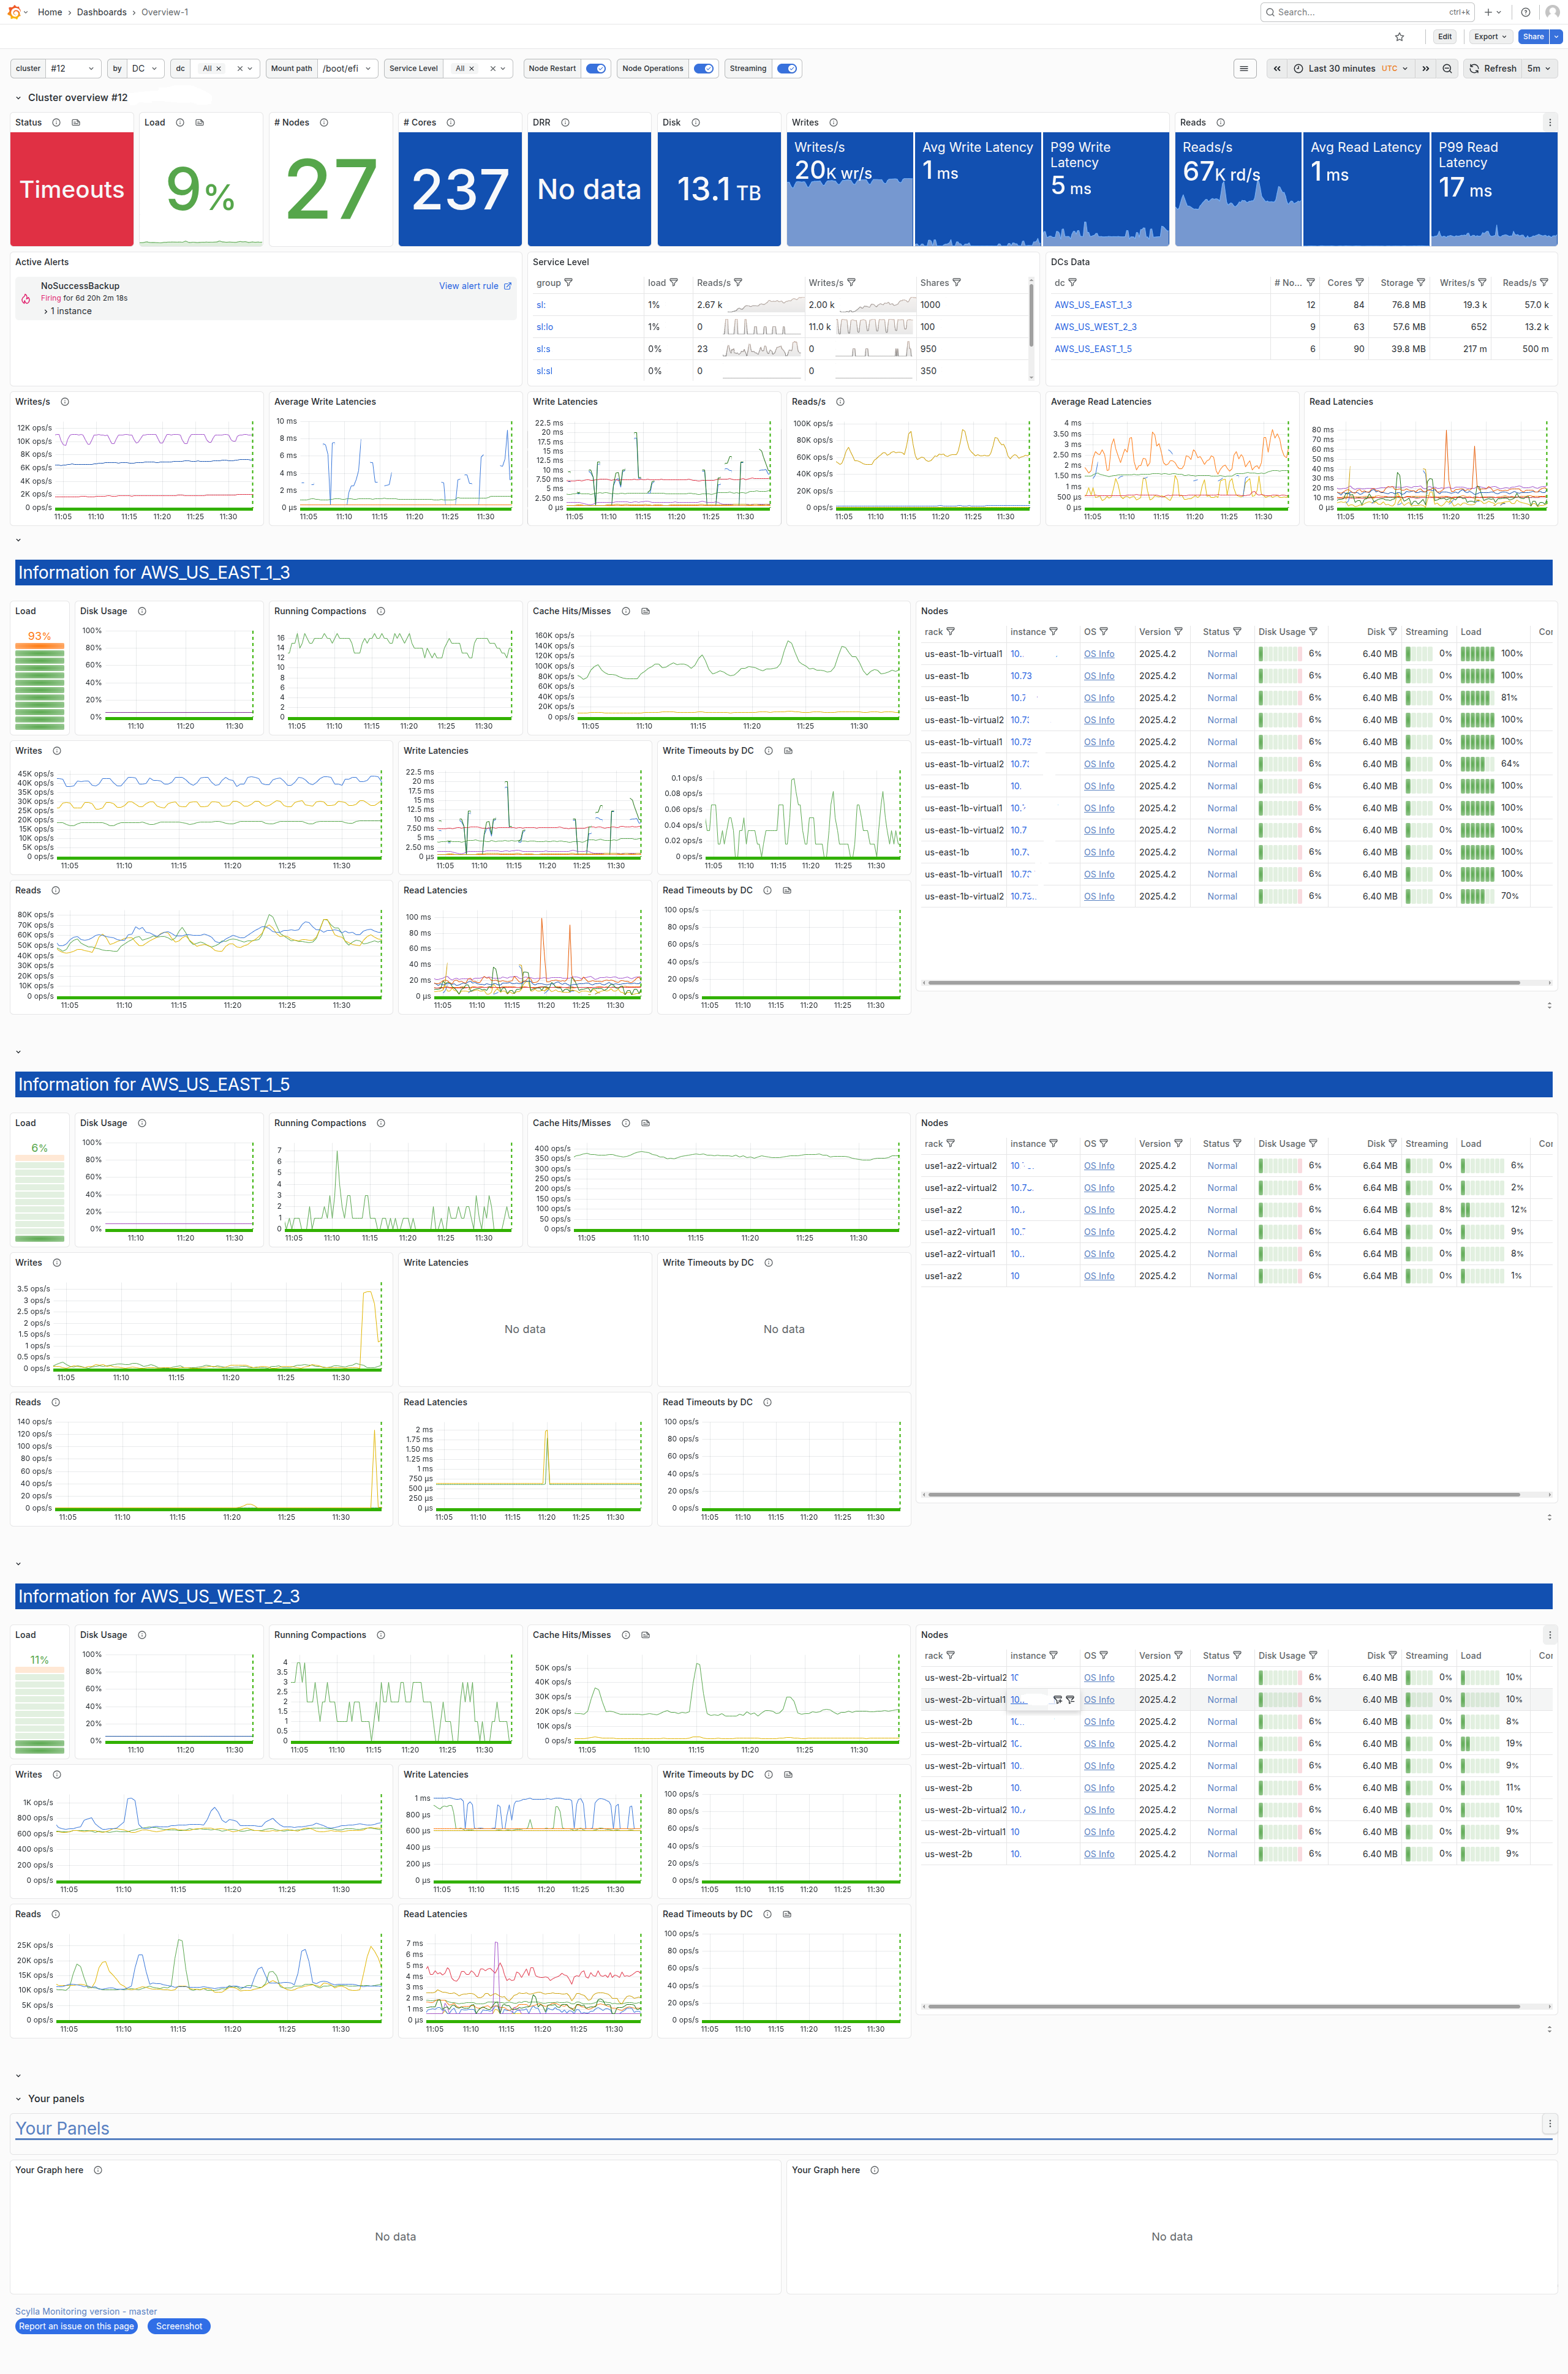The width and height of the screenshot is (1568, 2374).
Task: Open the help question mark icon
Action: tap(1525, 12)
